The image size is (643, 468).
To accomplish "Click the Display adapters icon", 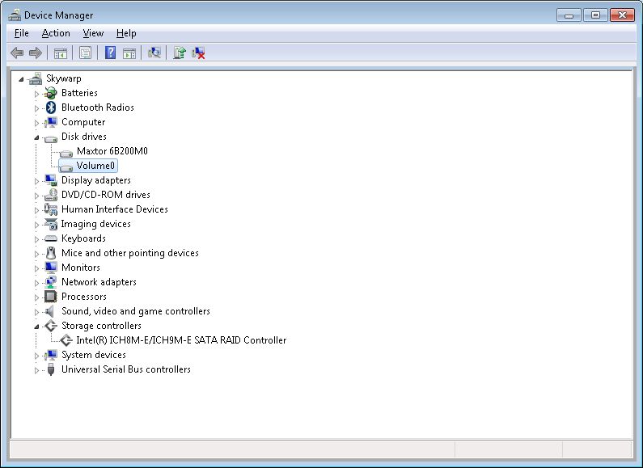I will pos(51,180).
